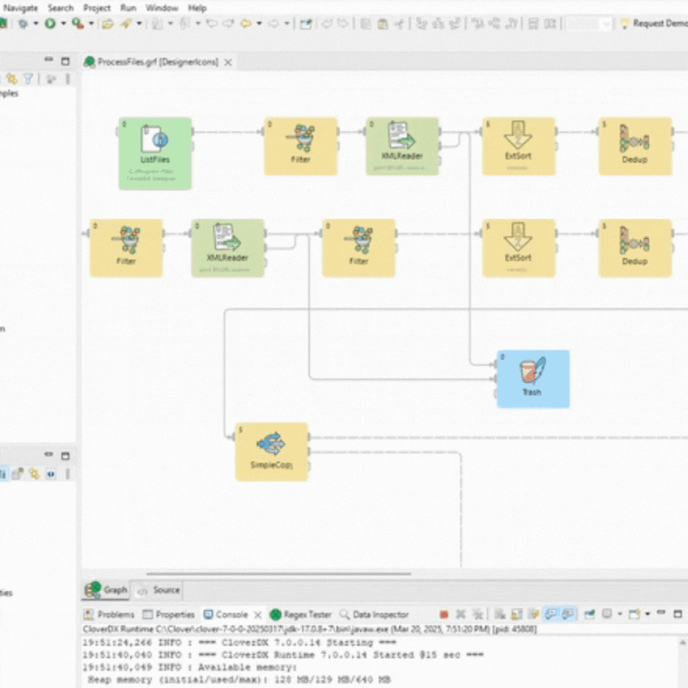This screenshot has height=688, width=688.
Task: Open the Run menu
Action: pyautogui.click(x=128, y=7)
